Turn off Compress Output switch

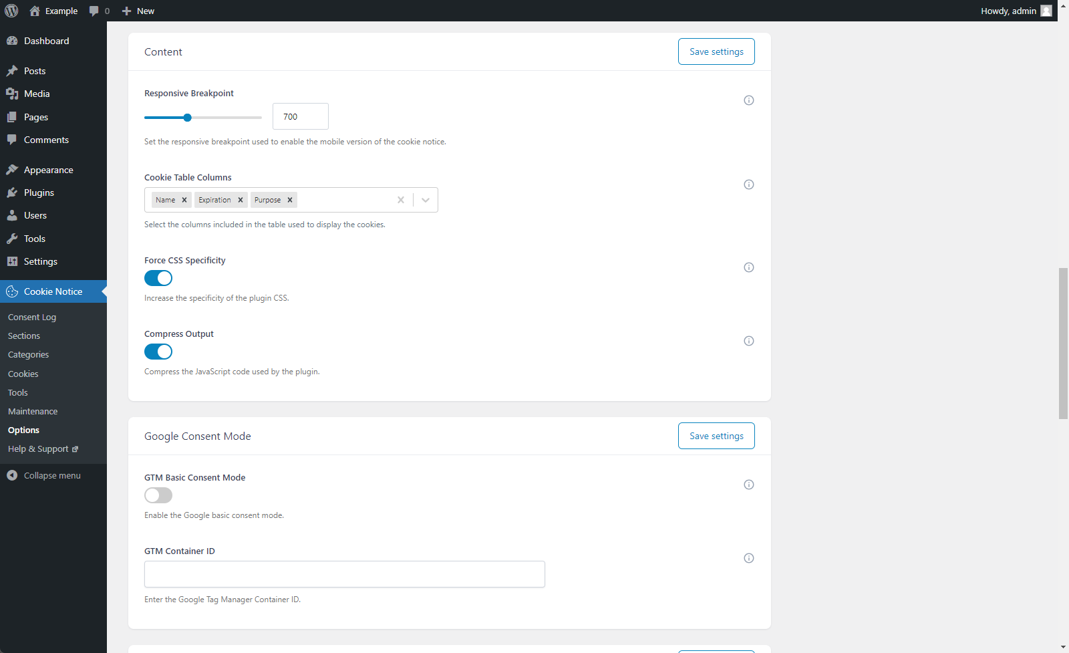[158, 352]
